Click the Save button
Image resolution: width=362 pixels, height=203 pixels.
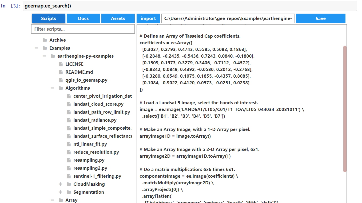point(321,18)
